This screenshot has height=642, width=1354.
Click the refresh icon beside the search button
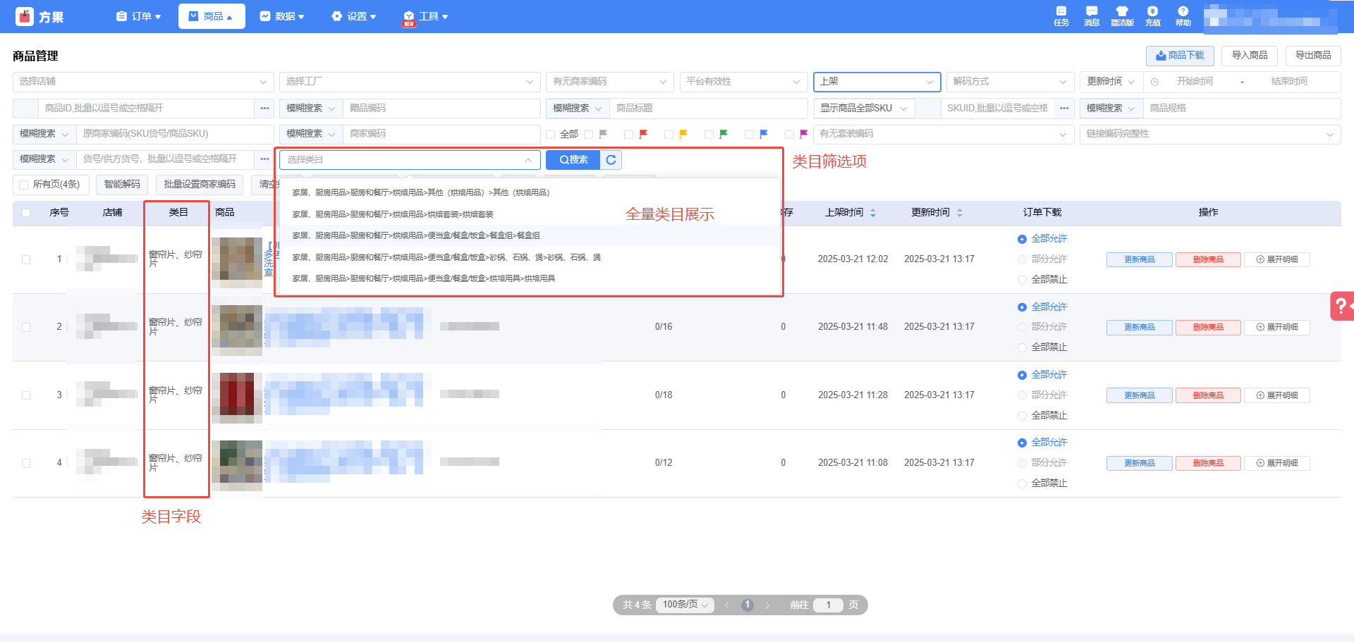[611, 160]
